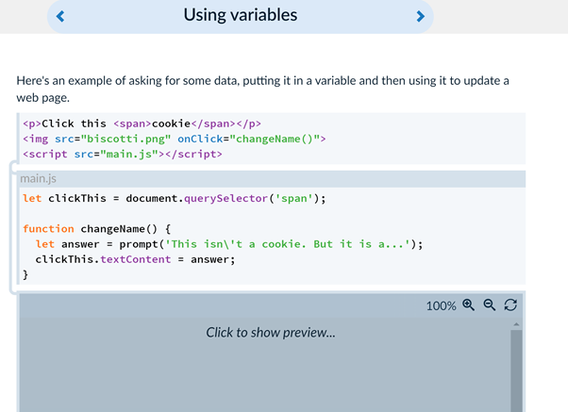Click the script src main.js line
This screenshot has height=412, width=568.
point(123,155)
